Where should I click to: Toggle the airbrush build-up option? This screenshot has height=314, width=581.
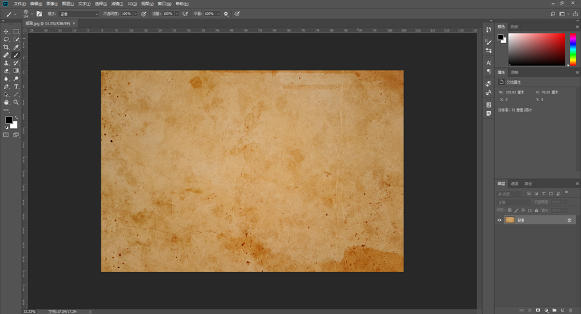[185, 14]
